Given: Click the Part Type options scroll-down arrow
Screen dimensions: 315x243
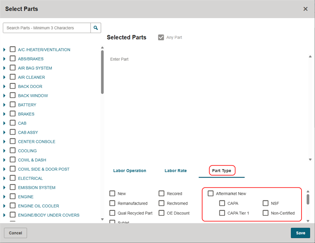Looking at the screenshot, I should point(308,221).
